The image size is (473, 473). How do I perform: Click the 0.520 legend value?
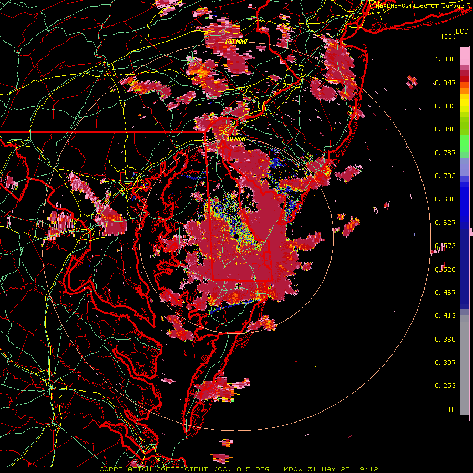coord(445,270)
